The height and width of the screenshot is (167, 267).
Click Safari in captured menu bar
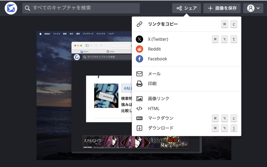(47, 34)
